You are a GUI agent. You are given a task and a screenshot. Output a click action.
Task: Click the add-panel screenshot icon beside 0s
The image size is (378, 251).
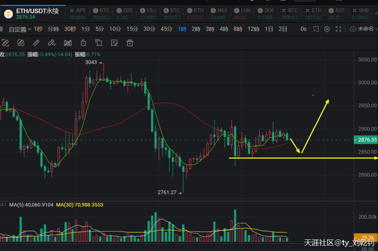click(315, 29)
